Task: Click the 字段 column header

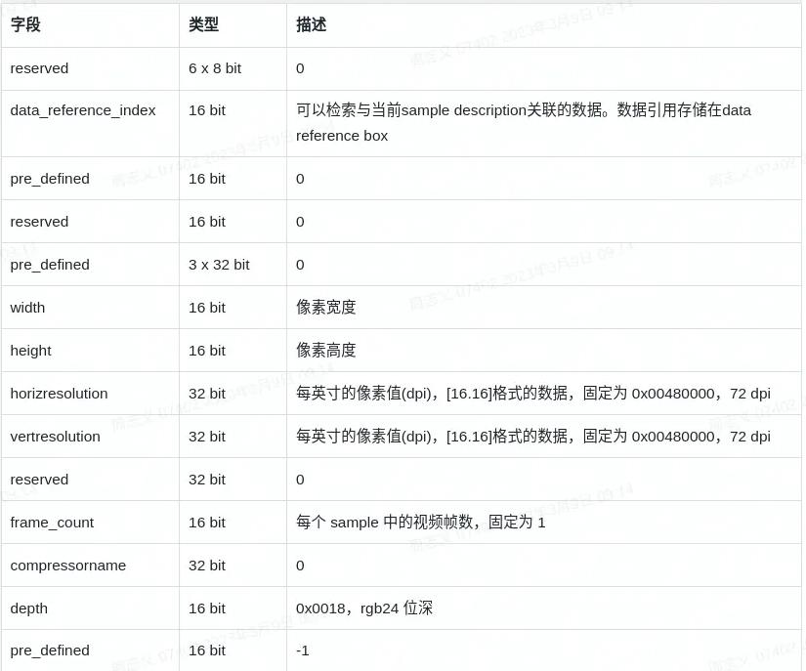Action: (24, 25)
